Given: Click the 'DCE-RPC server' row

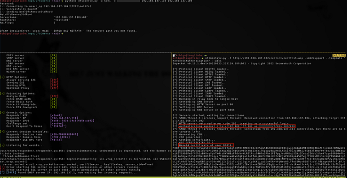Looking at the screenshot, I should [31, 69].
